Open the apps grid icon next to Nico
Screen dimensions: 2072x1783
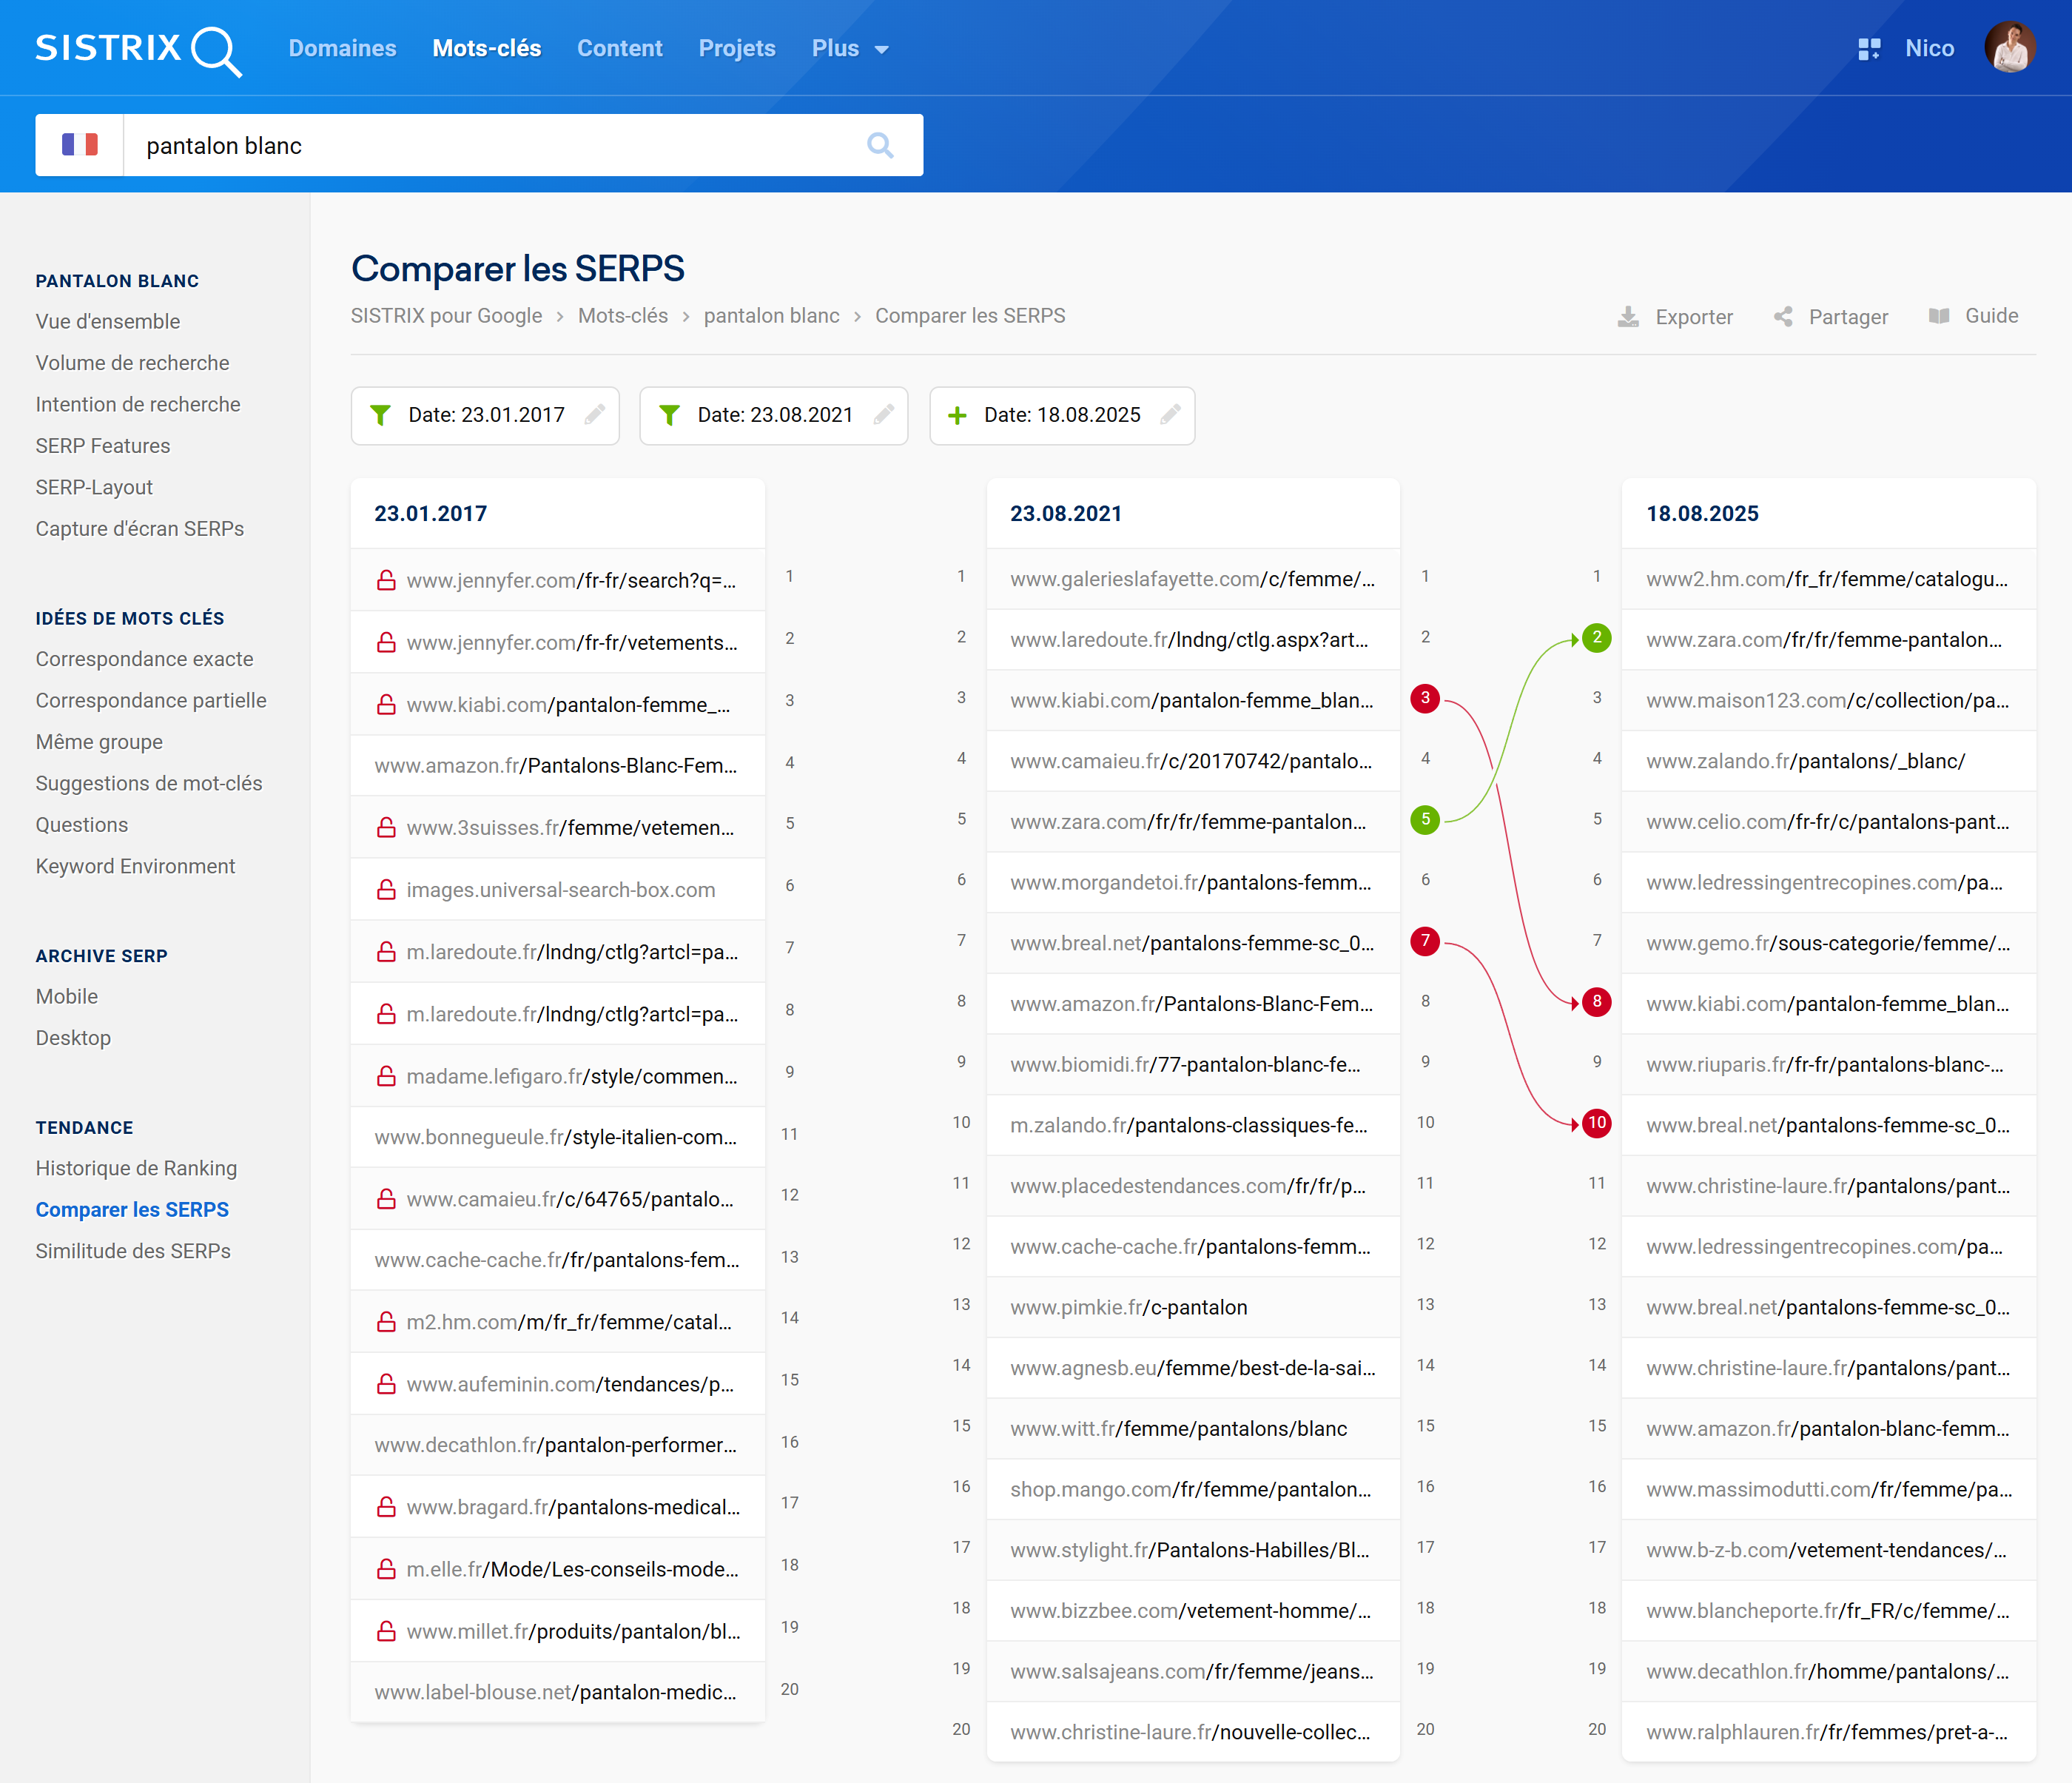[x=1868, y=49]
